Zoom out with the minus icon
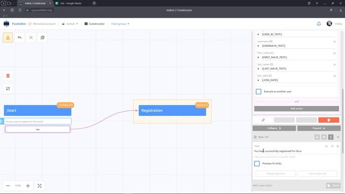This screenshot has height=194, width=345. [8, 185]
